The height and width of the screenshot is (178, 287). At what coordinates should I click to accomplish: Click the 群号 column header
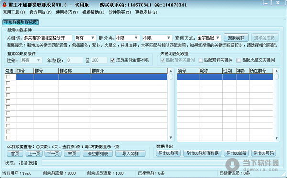tap(46, 71)
